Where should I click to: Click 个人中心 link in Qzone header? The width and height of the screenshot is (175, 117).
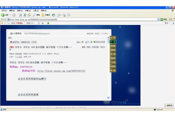click(x=104, y=33)
